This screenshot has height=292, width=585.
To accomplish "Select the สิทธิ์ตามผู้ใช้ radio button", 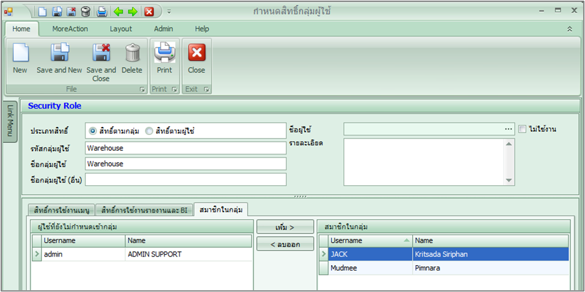I will (x=149, y=131).
